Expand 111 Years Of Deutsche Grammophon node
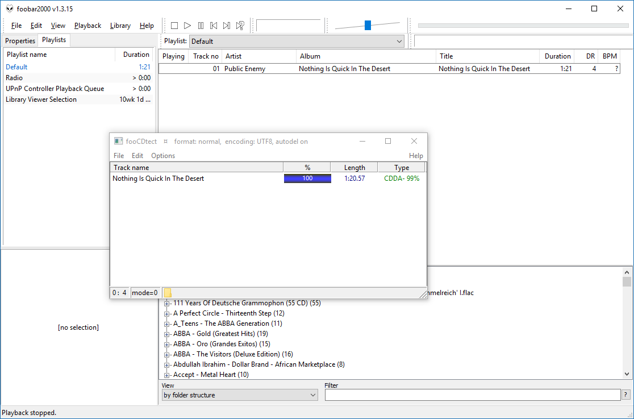 pyautogui.click(x=166, y=304)
